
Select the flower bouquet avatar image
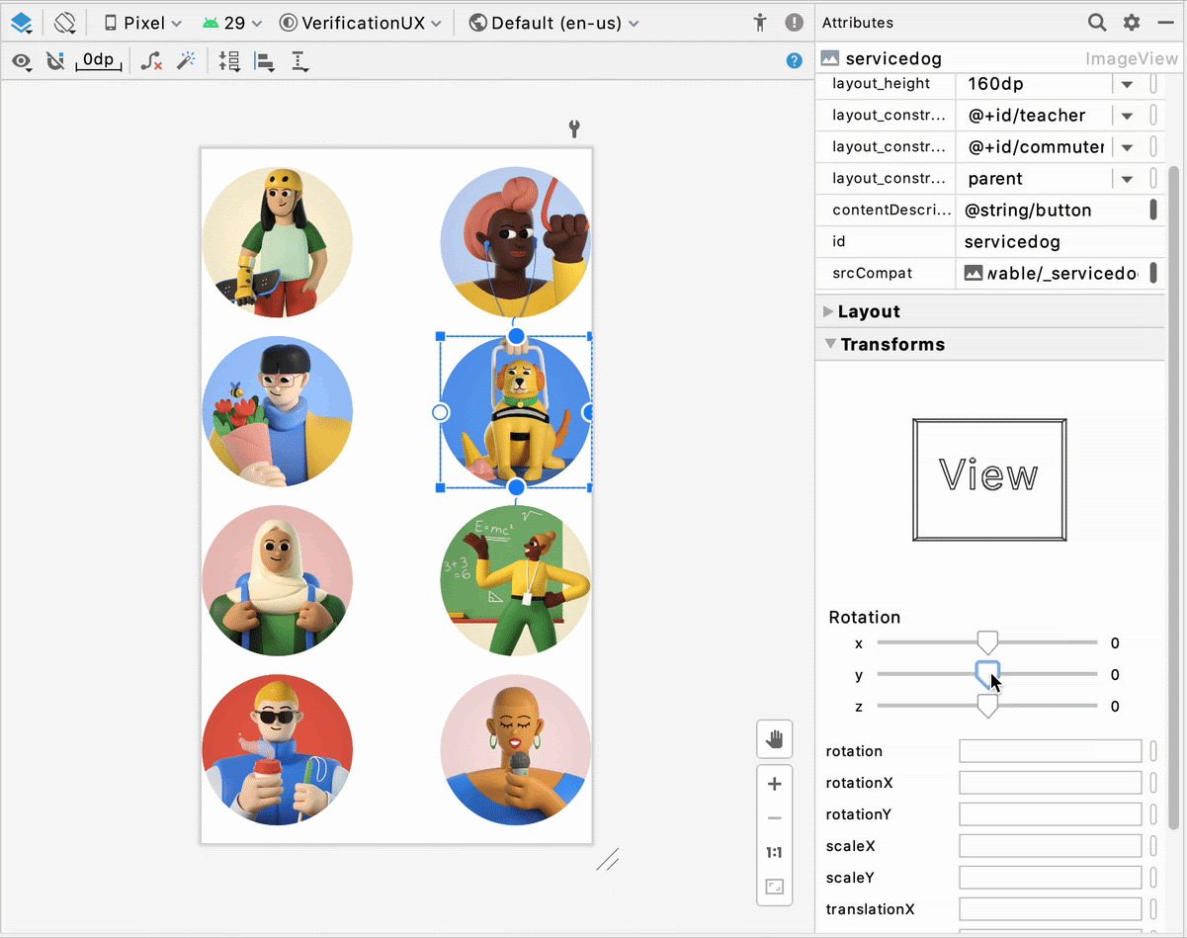coord(277,411)
